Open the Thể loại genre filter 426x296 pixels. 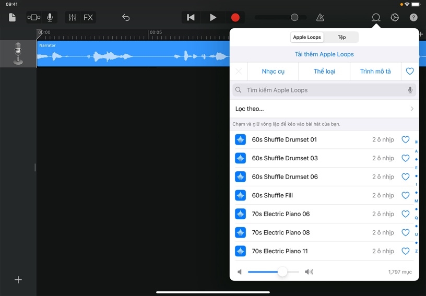[x=324, y=72]
